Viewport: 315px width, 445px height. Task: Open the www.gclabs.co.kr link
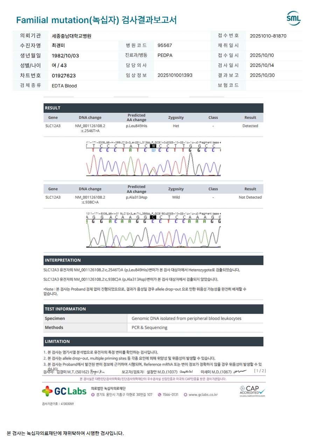203,395
